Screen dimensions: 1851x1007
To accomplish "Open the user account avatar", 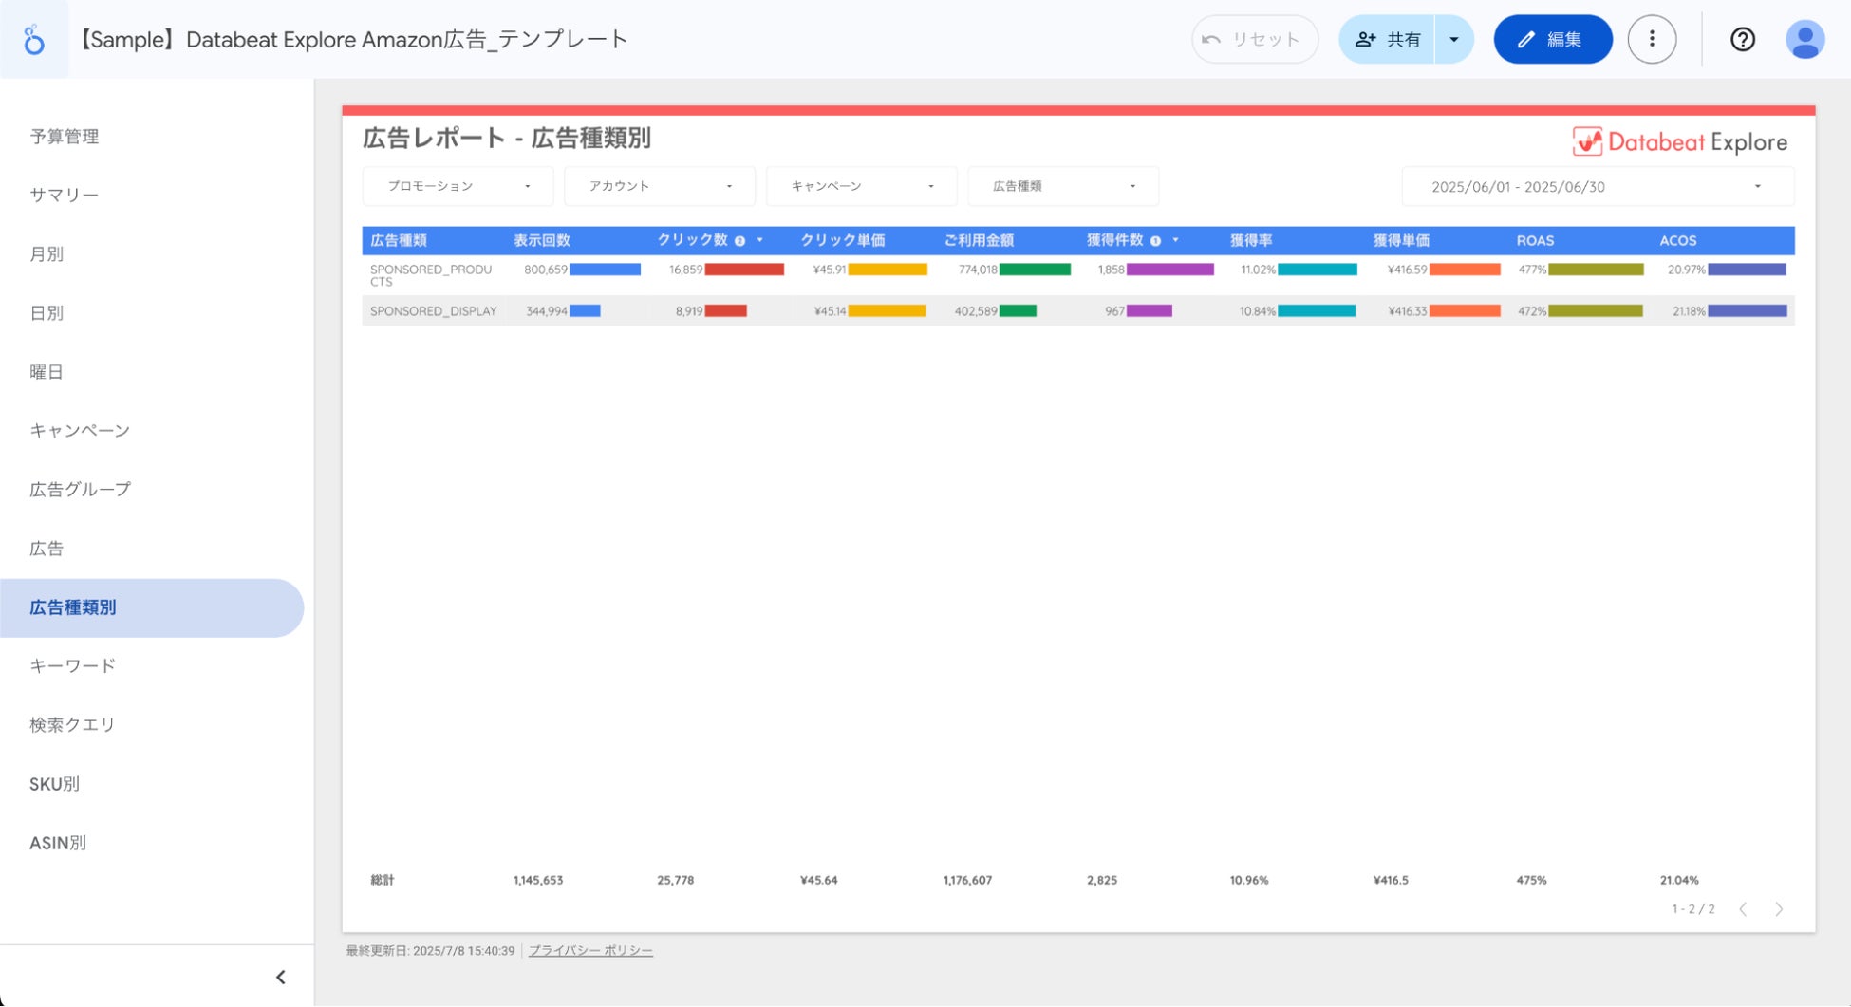I will [x=1804, y=39].
